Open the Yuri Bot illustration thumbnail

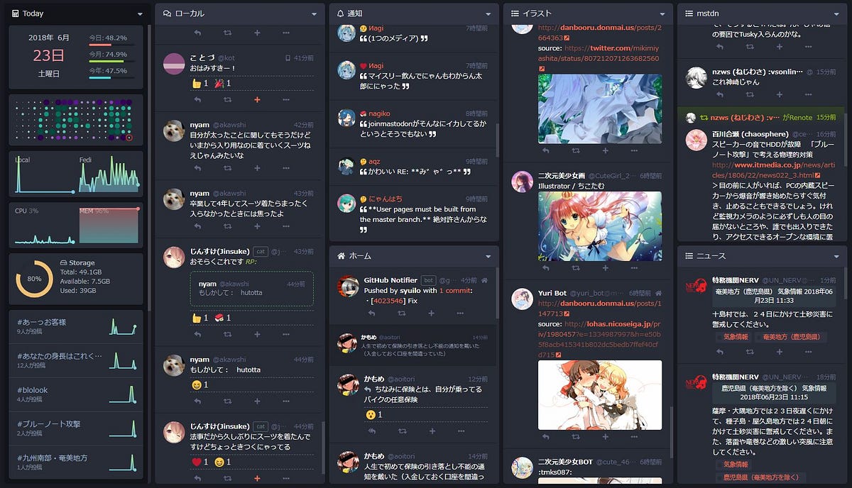[600, 395]
